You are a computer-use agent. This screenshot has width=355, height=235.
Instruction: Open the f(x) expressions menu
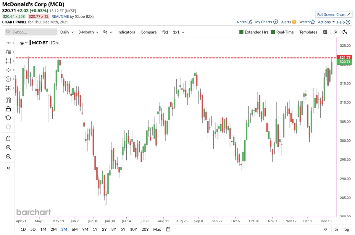[x=165, y=32]
